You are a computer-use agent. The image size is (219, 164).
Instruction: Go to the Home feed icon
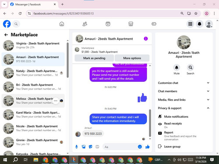[62, 24]
